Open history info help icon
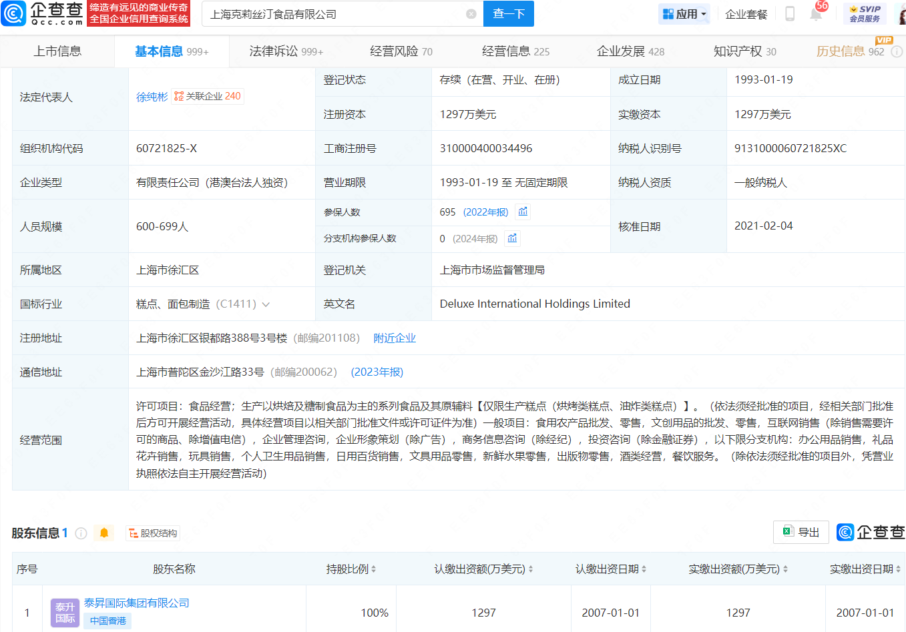 coord(897,51)
